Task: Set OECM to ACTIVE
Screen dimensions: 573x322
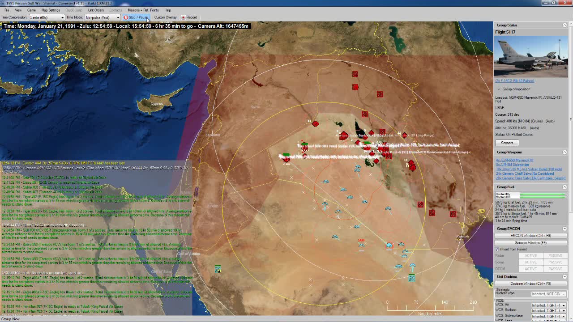Action: [x=530, y=269]
